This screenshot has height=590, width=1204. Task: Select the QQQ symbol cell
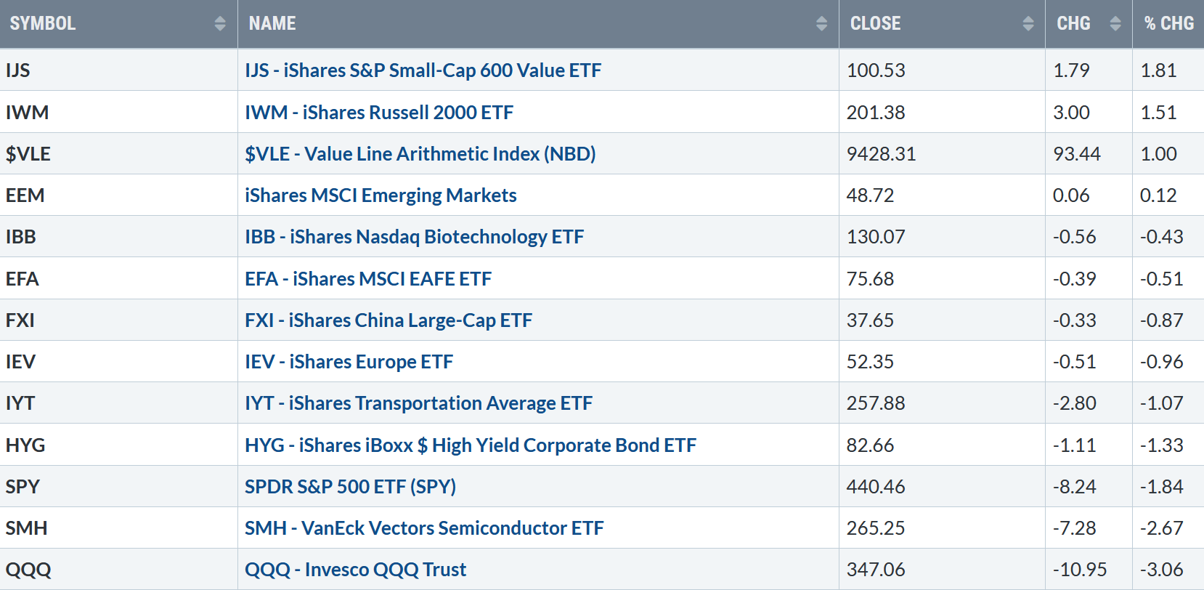tap(28, 570)
